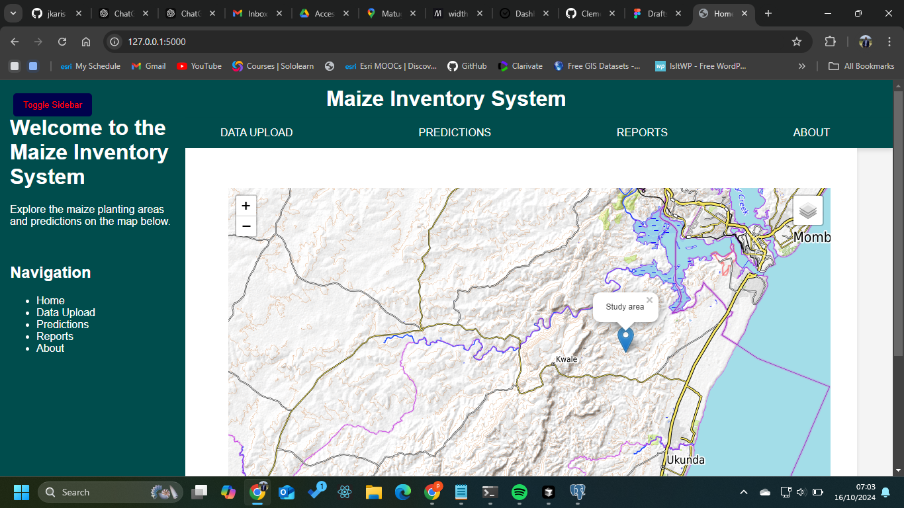This screenshot has width=904, height=508.
Task: Show more bookmarks via the chevron
Action: tap(802, 66)
